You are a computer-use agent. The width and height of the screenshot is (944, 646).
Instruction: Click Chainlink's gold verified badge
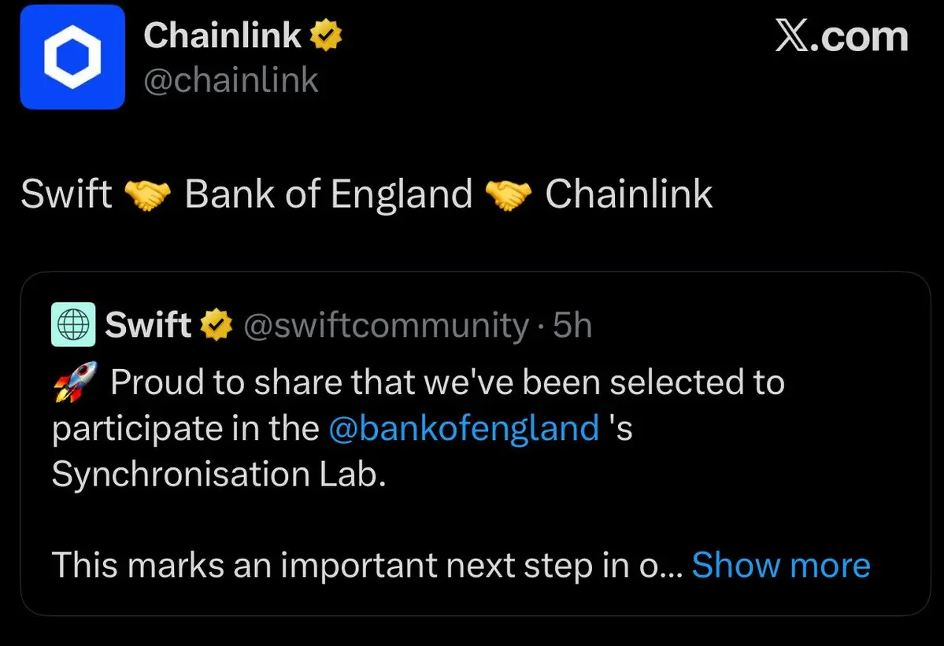click(325, 36)
